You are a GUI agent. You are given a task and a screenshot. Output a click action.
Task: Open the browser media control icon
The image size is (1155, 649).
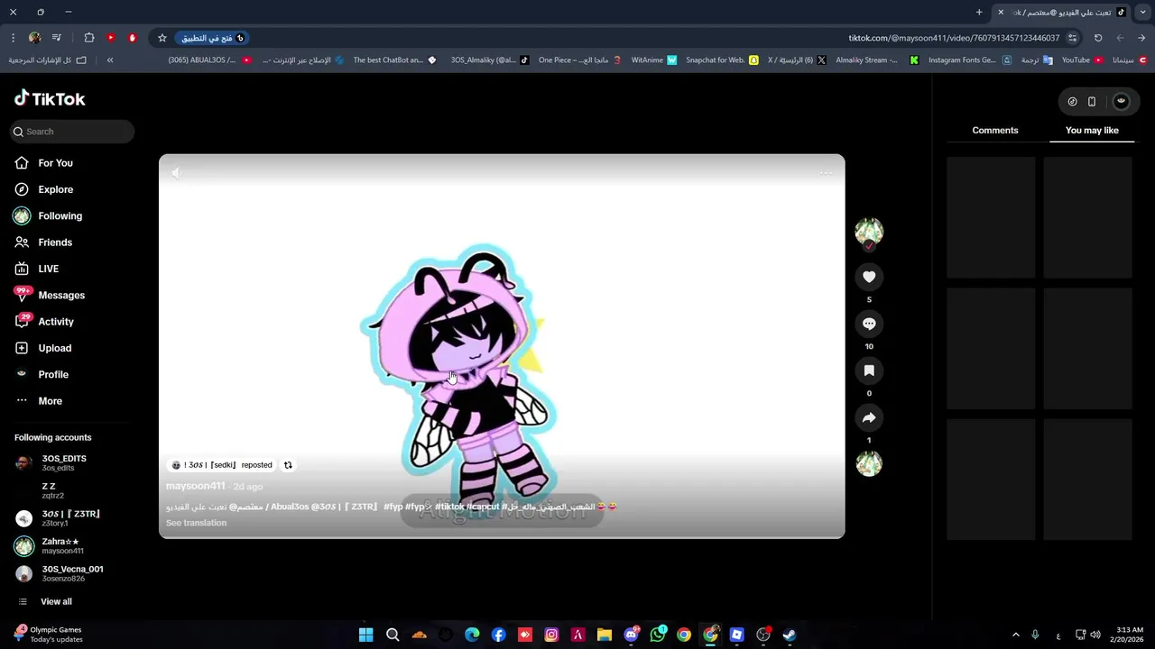pyautogui.click(x=57, y=38)
